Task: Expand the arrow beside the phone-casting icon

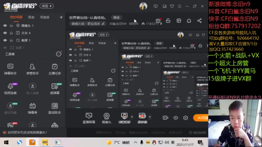Action: (x=132, y=117)
